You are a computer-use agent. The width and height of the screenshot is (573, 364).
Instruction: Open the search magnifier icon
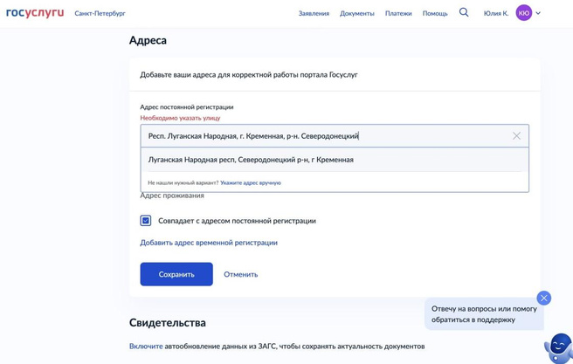pos(464,13)
